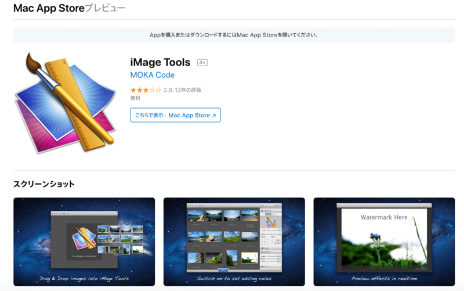Click the star rating icons
The width and height of the screenshot is (464, 291).
coord(146,90)
